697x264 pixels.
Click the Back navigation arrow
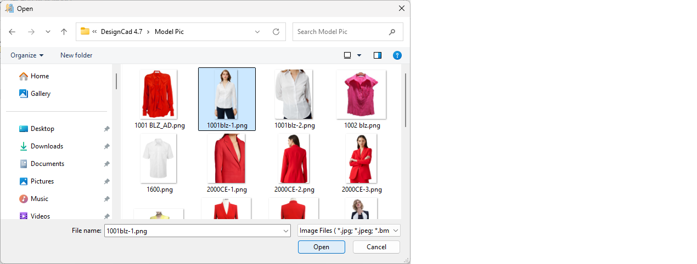pyautogui.click(x=12, y=32)
